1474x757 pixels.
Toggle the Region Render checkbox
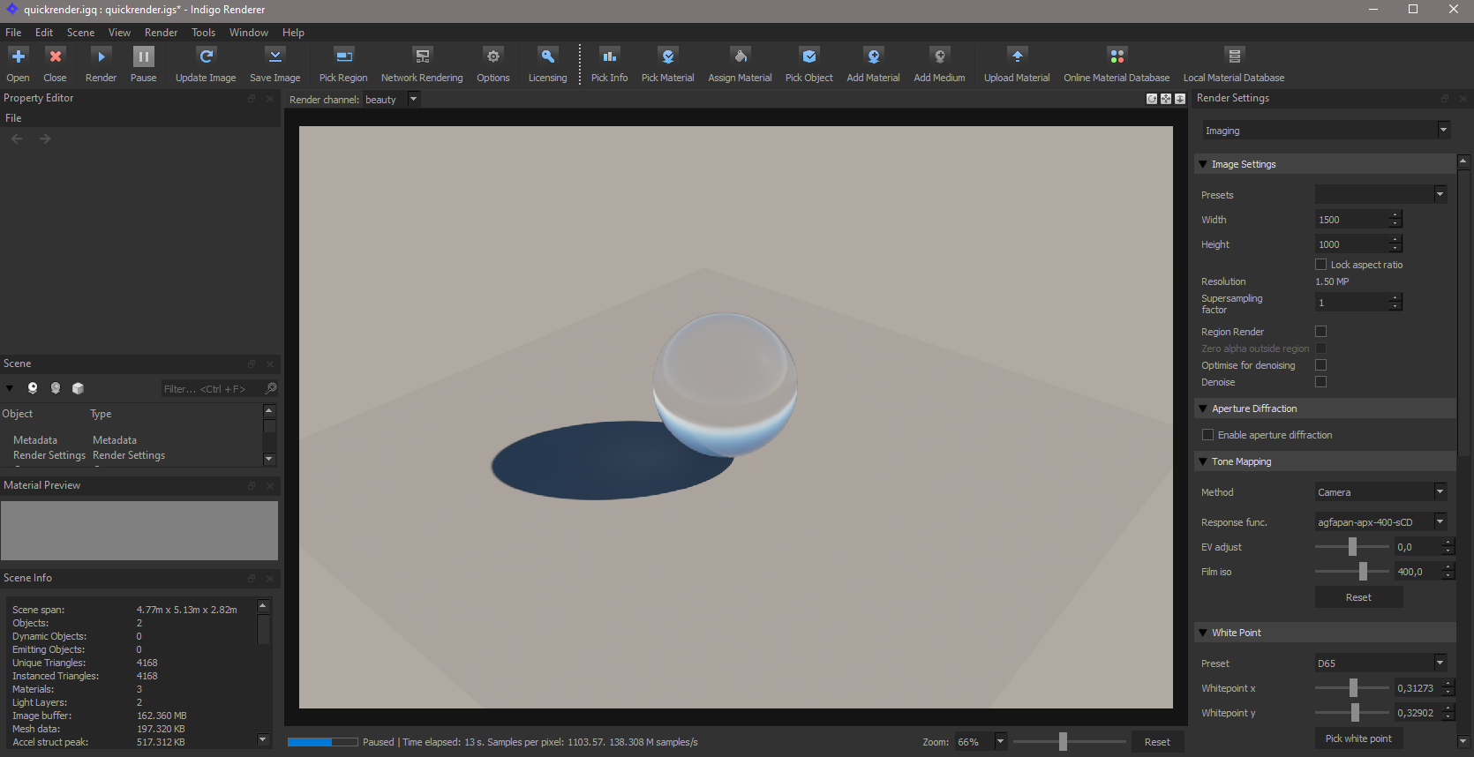tap(1321, 332)
